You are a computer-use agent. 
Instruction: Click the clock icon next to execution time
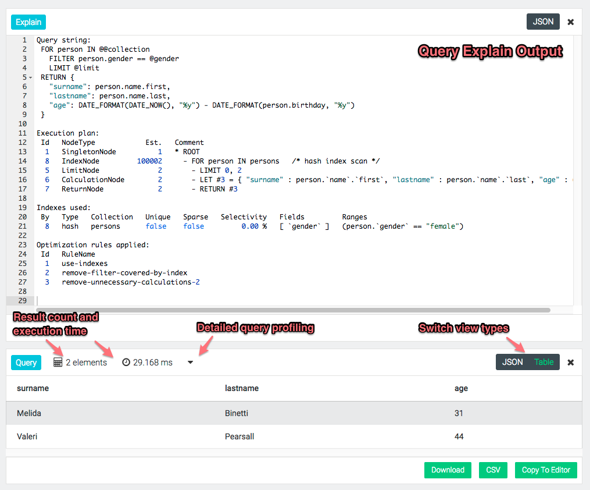126,363
